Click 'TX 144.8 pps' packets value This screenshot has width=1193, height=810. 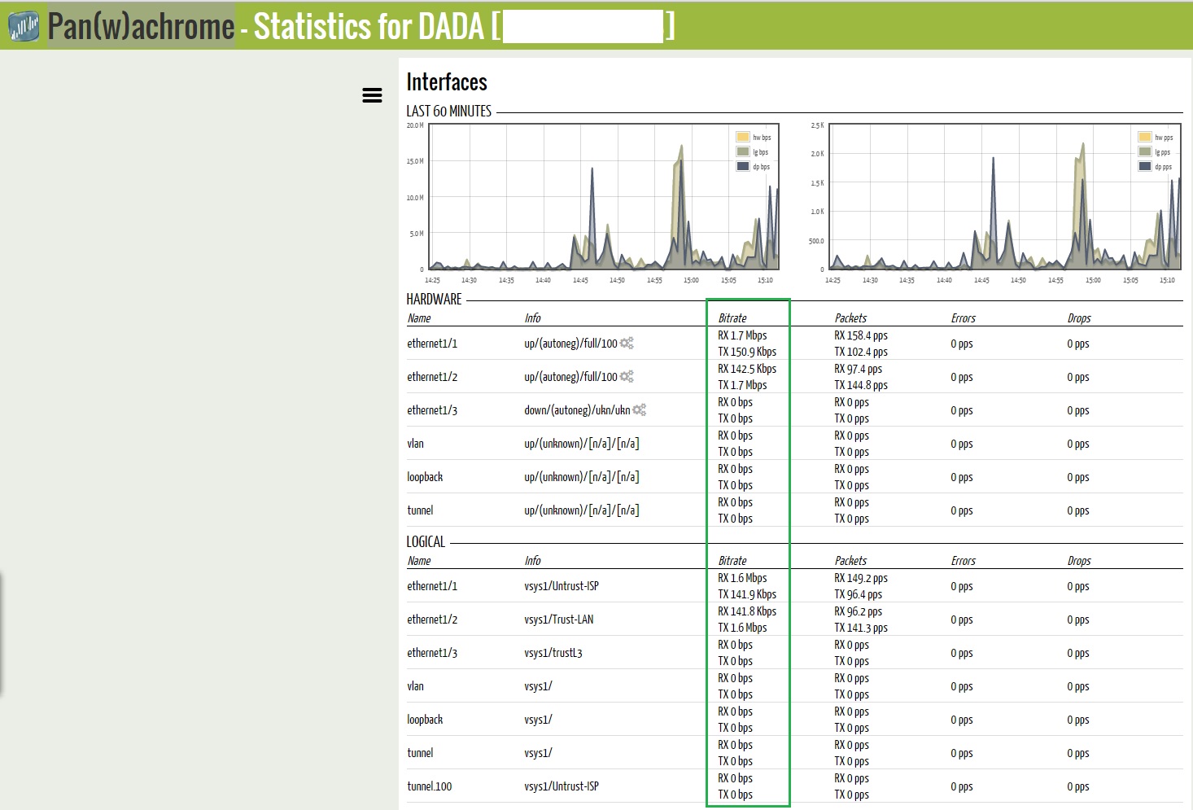tap(861, 385)
